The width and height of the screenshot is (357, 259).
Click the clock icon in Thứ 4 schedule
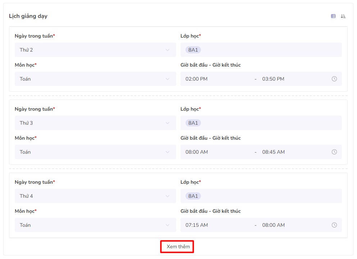click(x=334, y=225)
